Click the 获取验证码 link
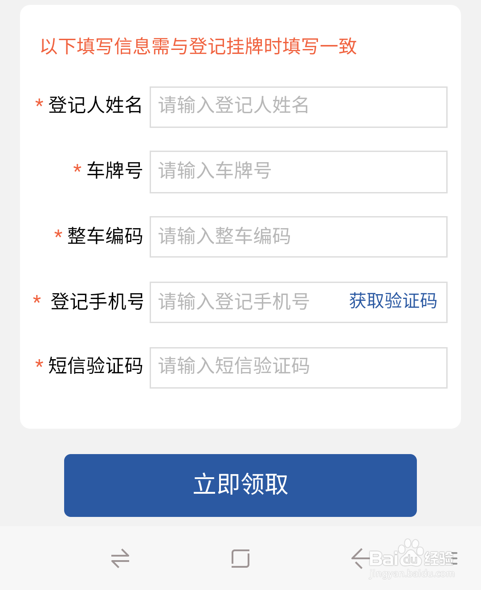Viewport: 481px width, 590px height. pos(393,301)
